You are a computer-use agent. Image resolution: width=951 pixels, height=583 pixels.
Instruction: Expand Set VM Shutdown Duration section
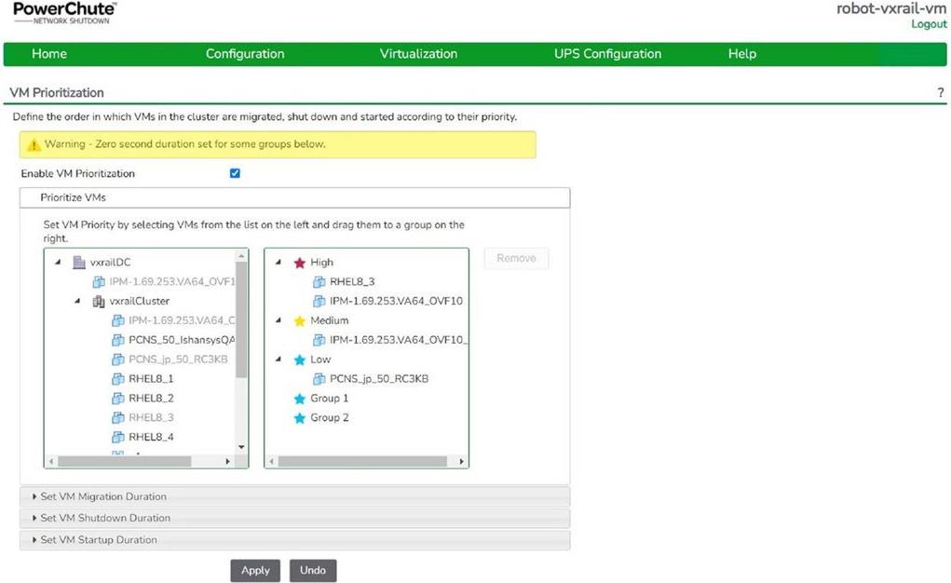click(104, 518)
